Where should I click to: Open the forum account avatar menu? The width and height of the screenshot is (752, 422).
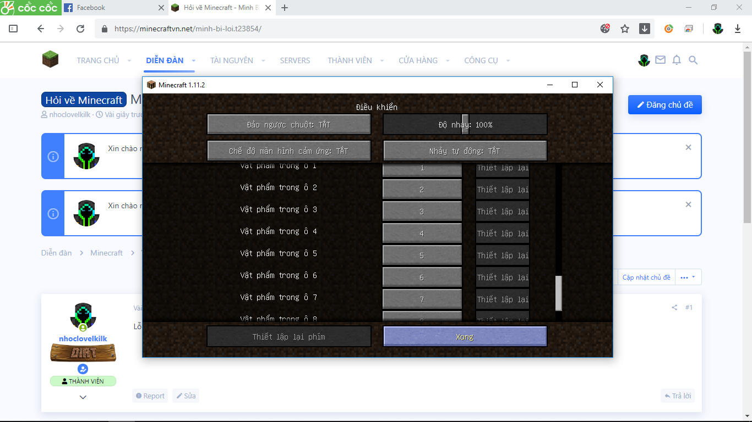(644, 60)
